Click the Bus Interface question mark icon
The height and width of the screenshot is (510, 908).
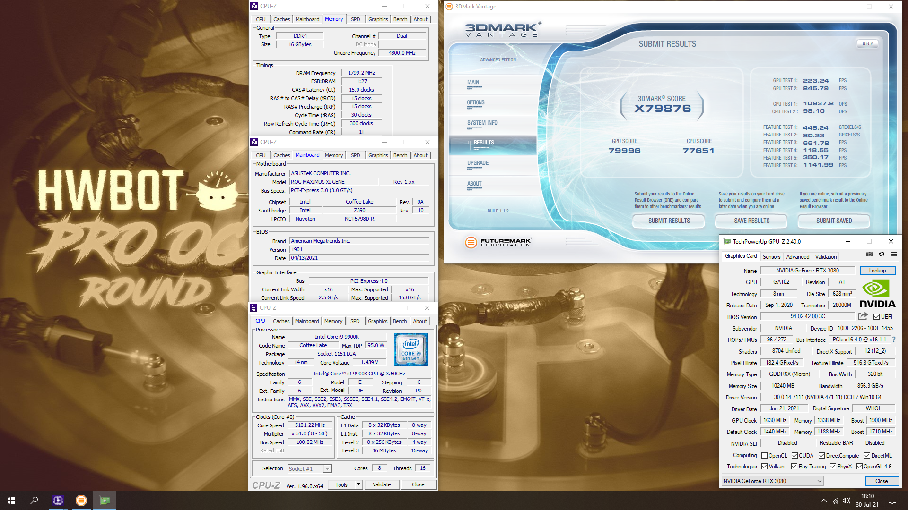893,340
